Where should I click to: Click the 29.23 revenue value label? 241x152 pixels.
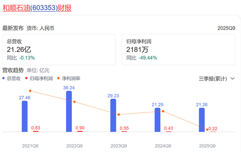coord(113,96)
